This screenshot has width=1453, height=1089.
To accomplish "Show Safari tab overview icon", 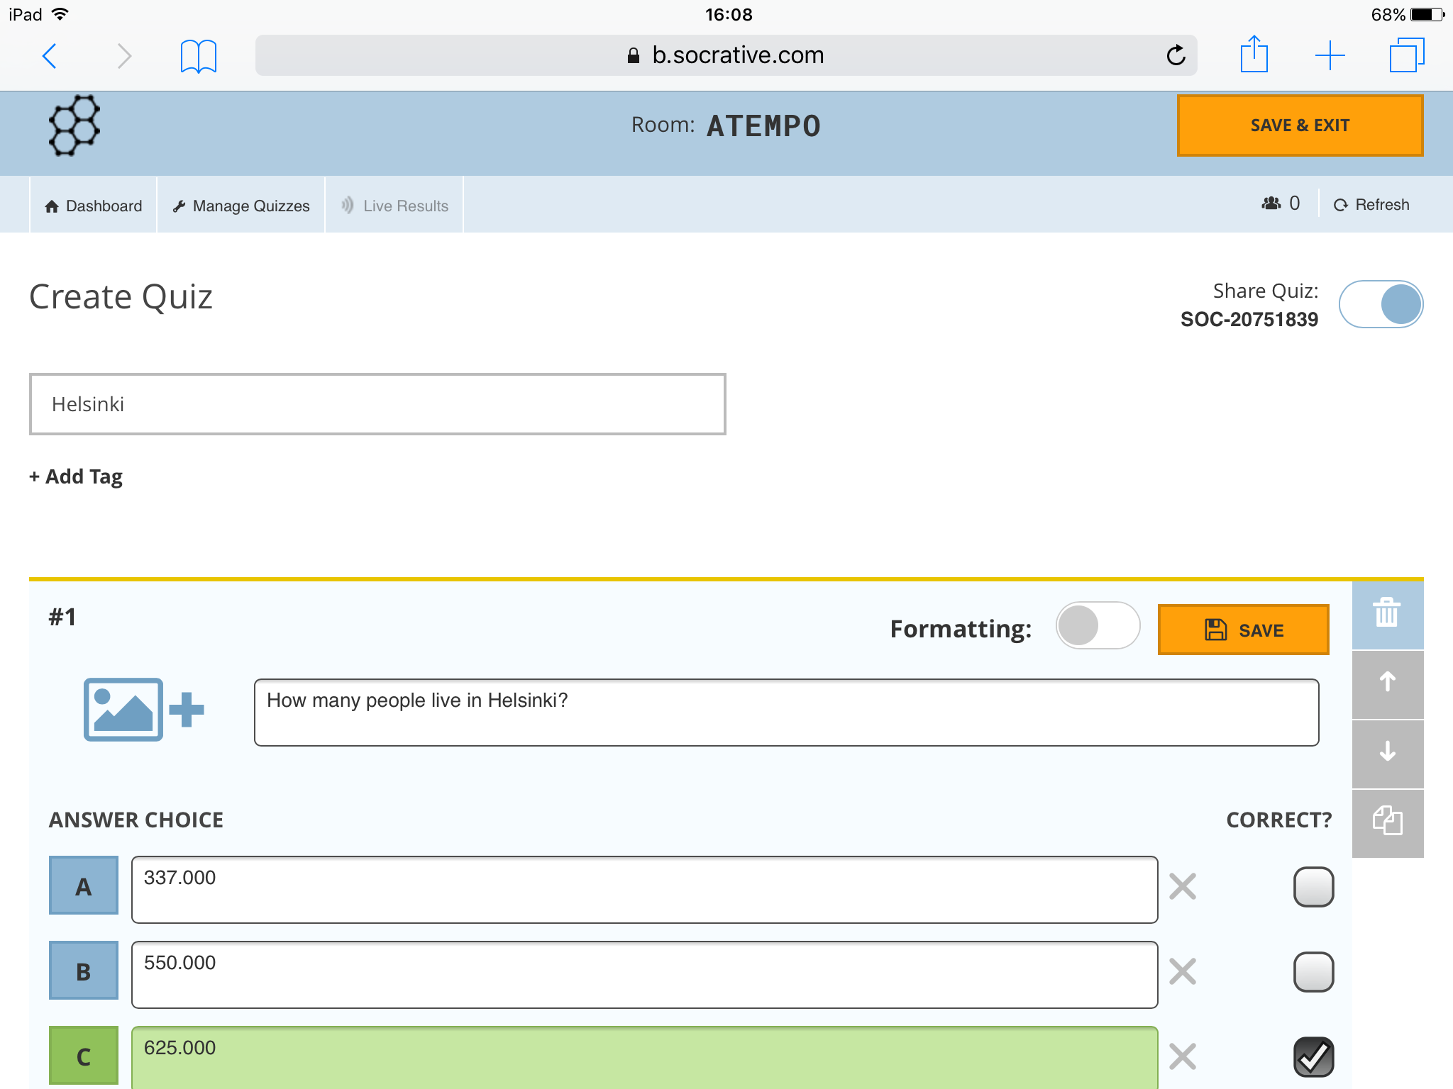I will pyautogui.click(x=1406, y=55).
